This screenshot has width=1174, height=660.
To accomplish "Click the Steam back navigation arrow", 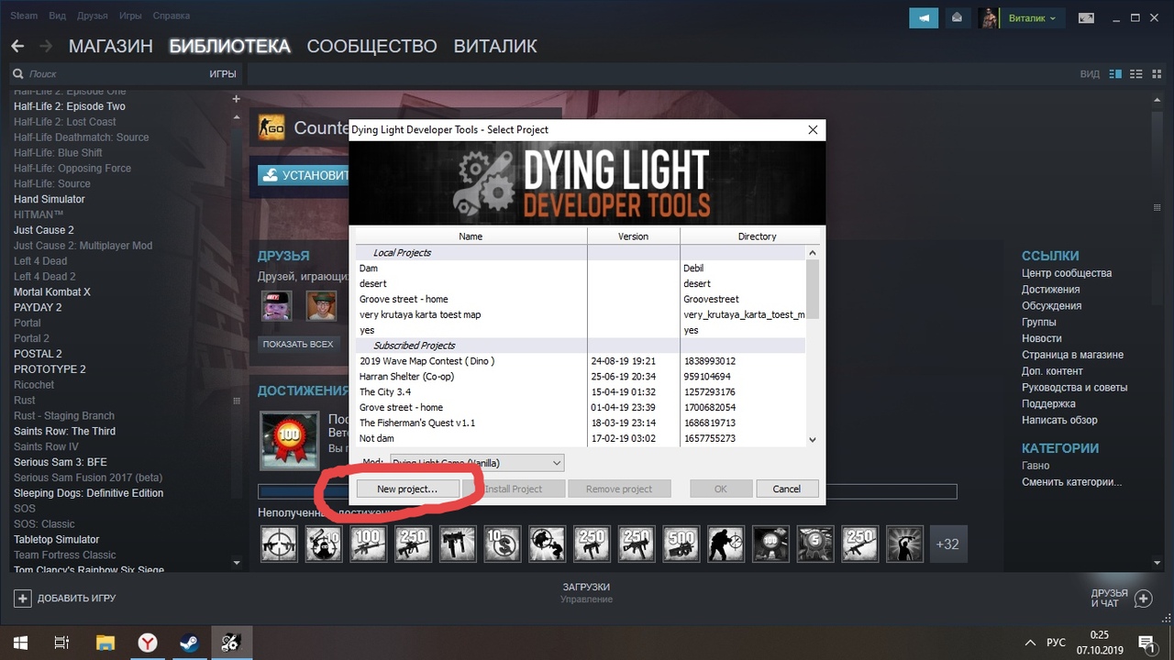I will [x=17, y=46].
